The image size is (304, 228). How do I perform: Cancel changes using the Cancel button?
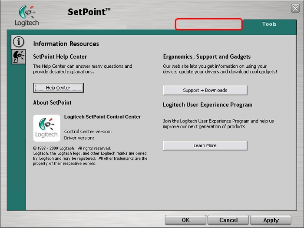click(228, 220)
